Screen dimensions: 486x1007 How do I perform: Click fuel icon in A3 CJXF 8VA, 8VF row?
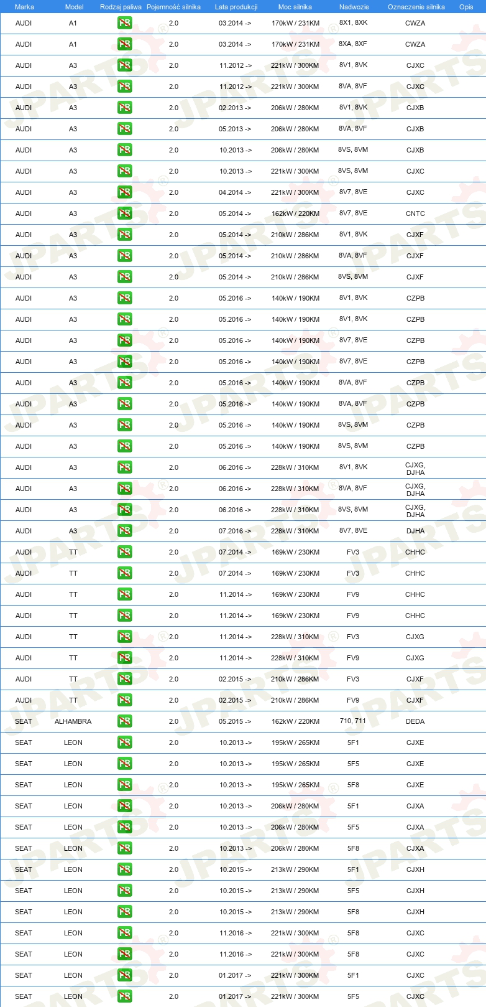125,256
